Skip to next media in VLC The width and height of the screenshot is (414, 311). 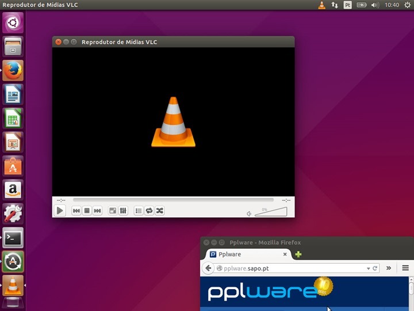tap(97, 211)
